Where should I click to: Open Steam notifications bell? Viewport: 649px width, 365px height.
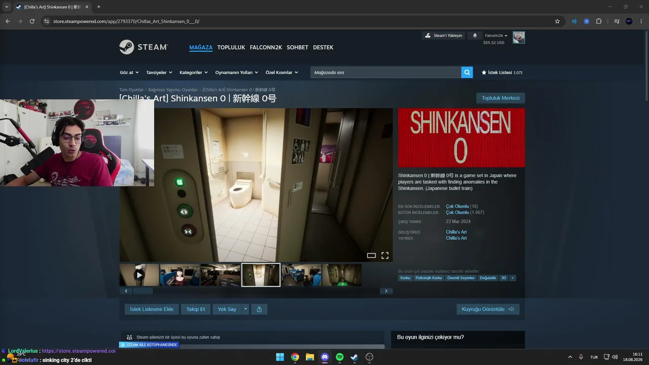coord(475,35)
